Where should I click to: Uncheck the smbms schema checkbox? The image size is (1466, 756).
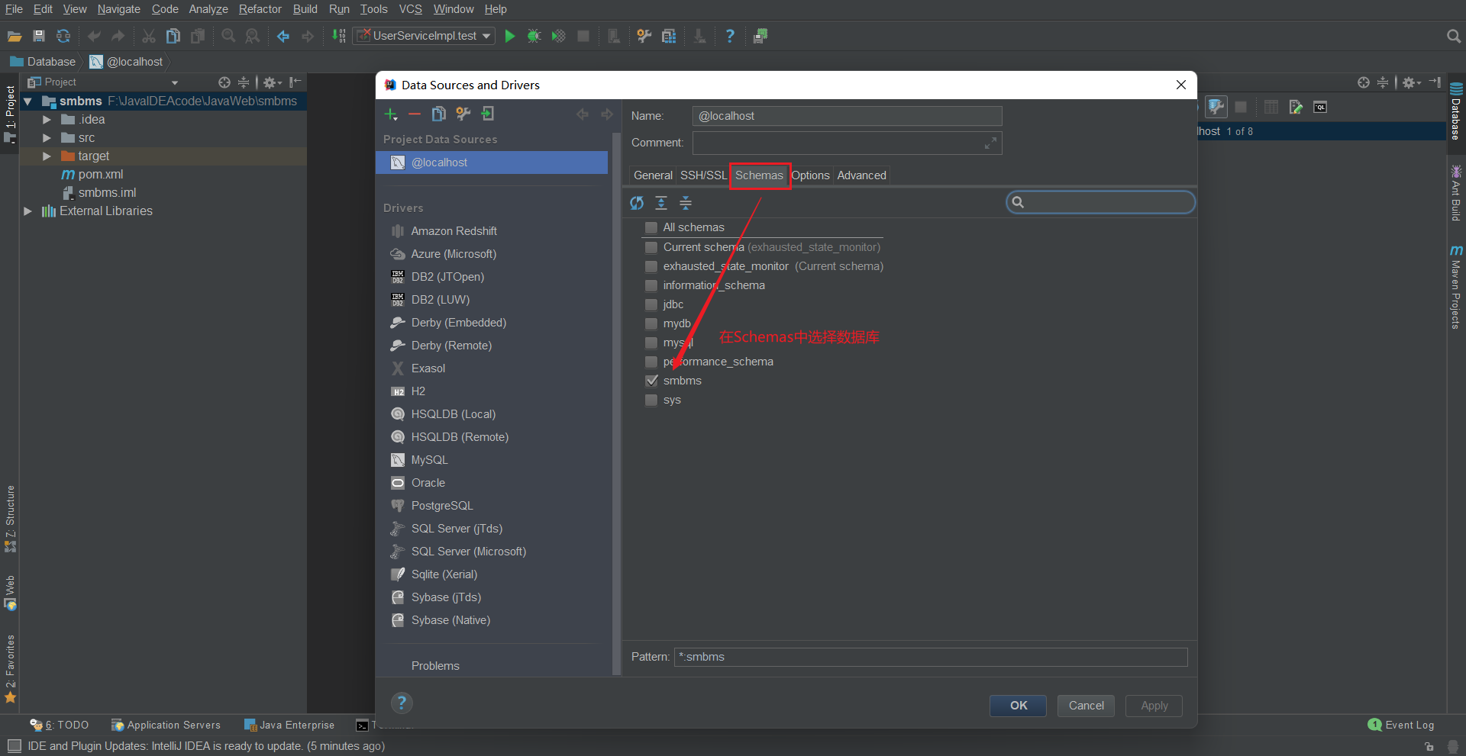tap(651, 381)
